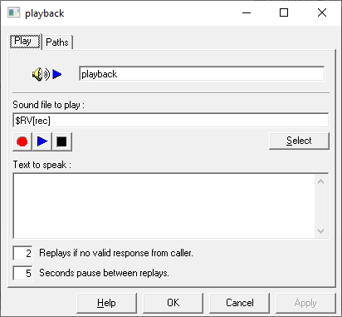Screen dimensions: 342x317
Task: Stop playback with the black square button
Action: [x=62, y=141]
